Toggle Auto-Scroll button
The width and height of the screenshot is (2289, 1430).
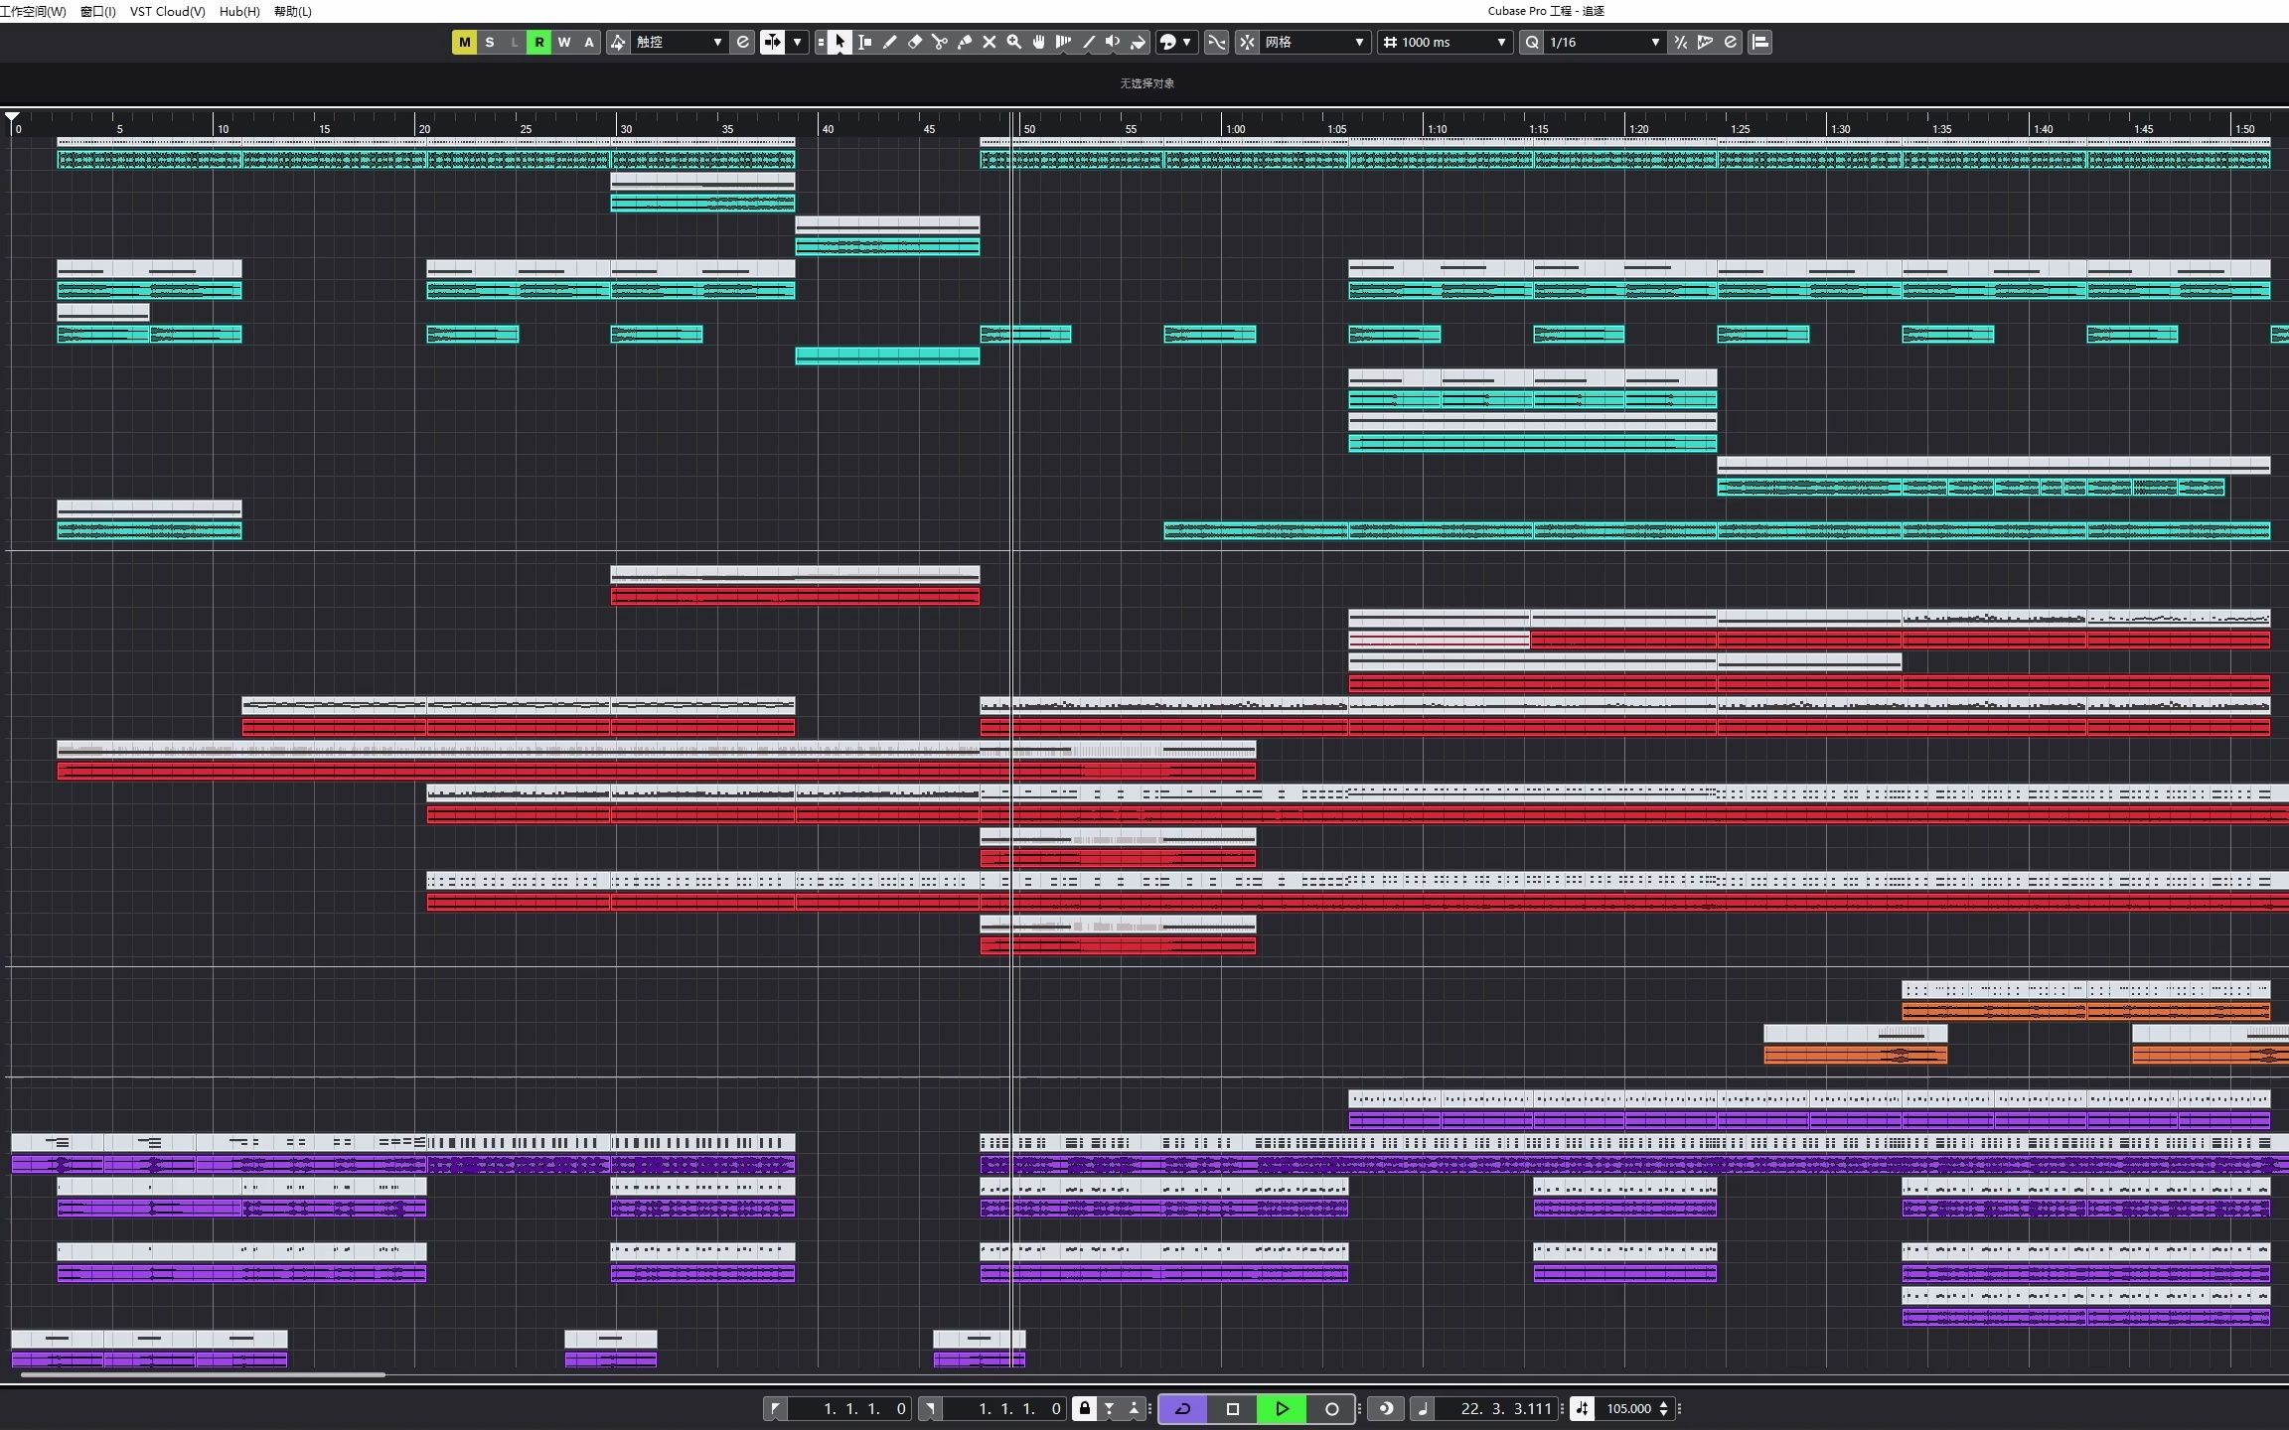pos(772,42)
